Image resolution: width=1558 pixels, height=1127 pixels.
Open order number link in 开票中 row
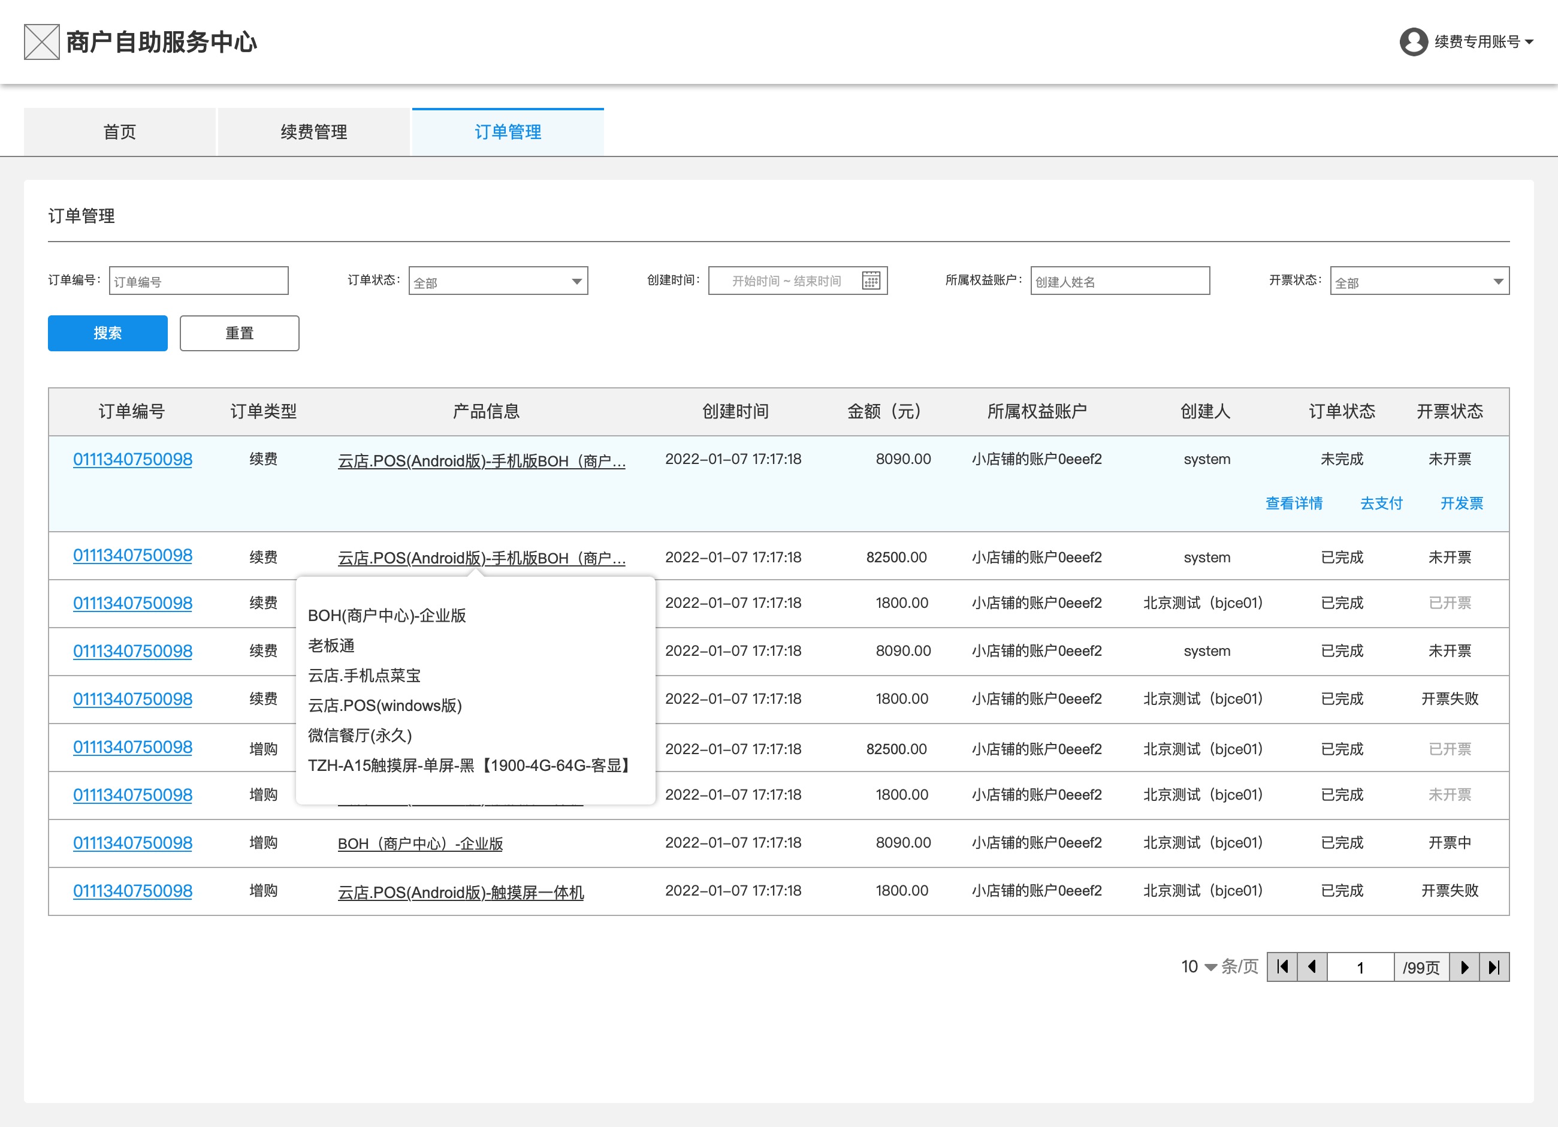pyautogui.click(x=132, y=842)
